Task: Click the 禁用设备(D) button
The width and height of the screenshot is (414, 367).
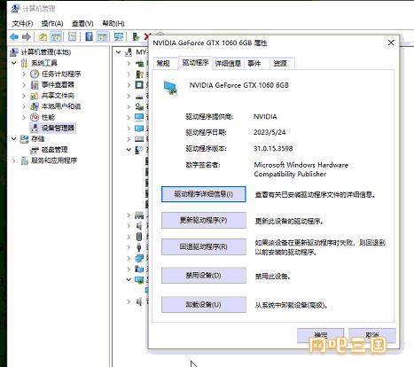Action: 204,276
